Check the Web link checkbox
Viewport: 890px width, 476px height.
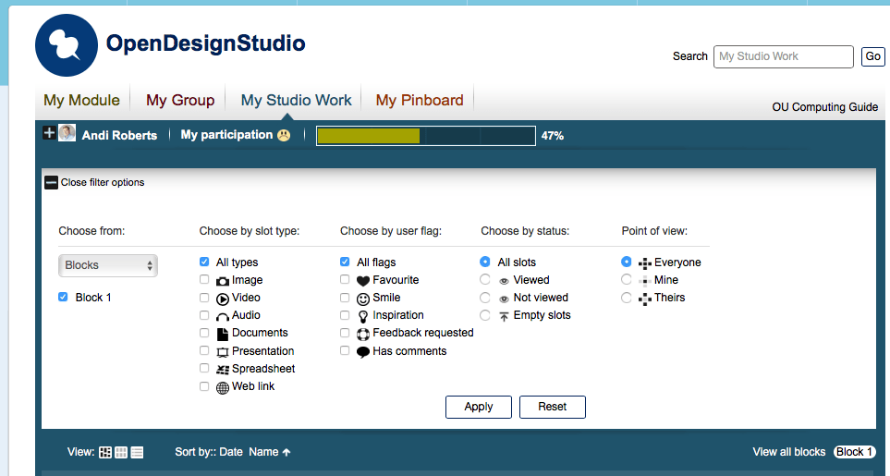(x=204, y=386)
